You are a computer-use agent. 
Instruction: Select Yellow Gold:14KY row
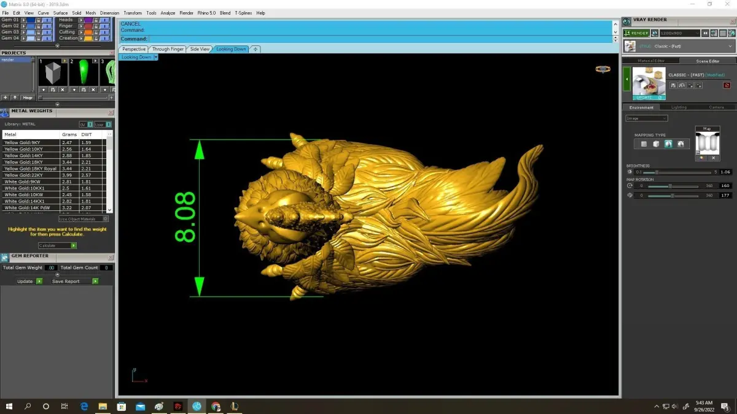click(x=54, y=156)
